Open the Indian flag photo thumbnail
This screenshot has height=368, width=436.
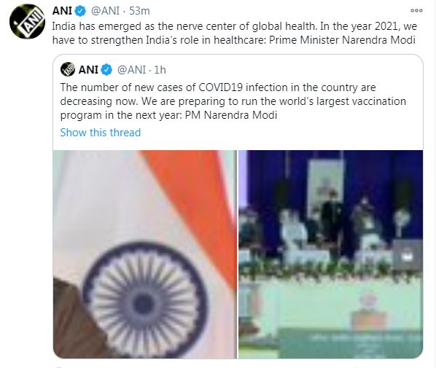point(144,254)
